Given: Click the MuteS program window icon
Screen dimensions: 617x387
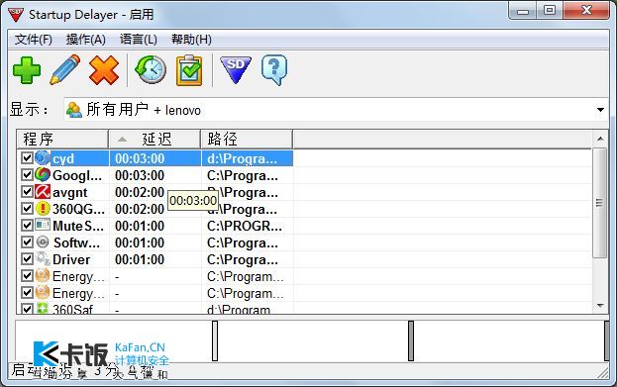Looking at the screenshot, I should point(43,226).
